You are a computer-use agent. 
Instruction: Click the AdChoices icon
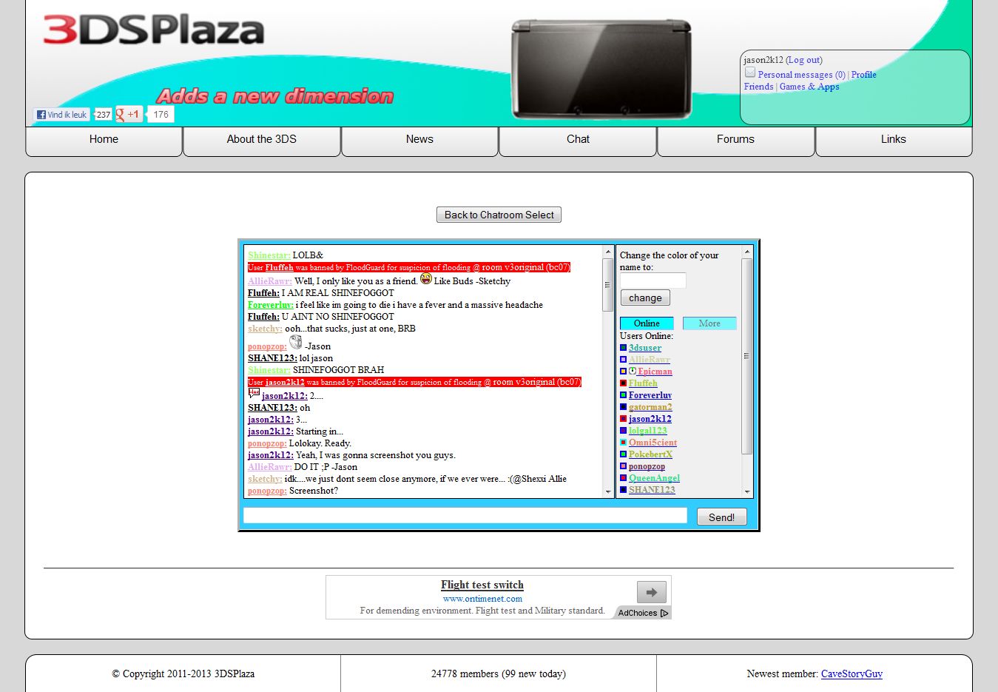(664, 613)
